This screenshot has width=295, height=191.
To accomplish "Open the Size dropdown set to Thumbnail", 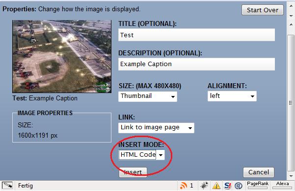I will click(x=148, y=96).
